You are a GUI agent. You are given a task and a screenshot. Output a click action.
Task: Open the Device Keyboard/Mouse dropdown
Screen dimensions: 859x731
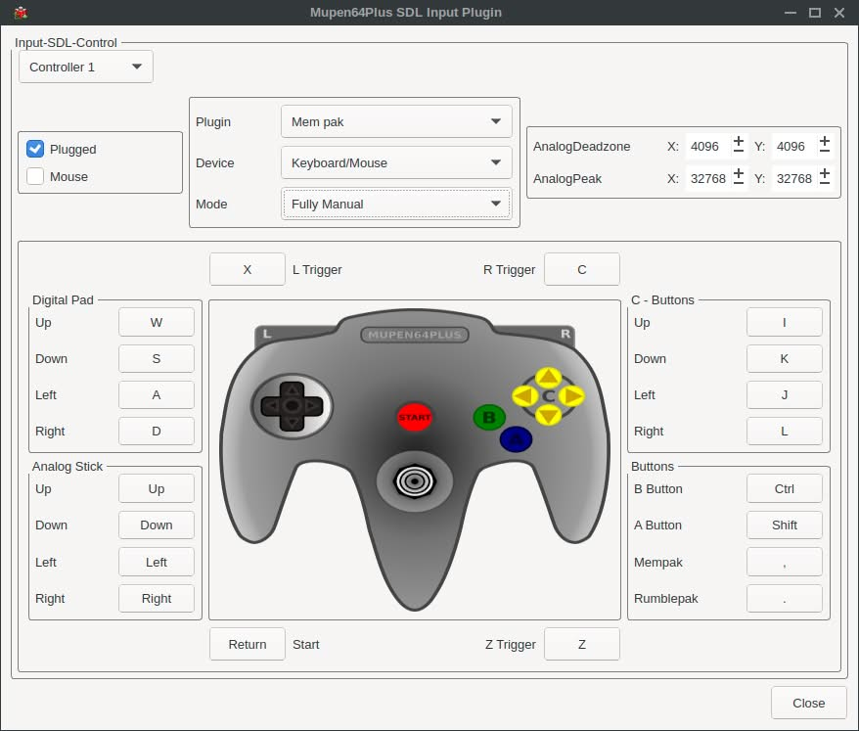tap(395, 163)
